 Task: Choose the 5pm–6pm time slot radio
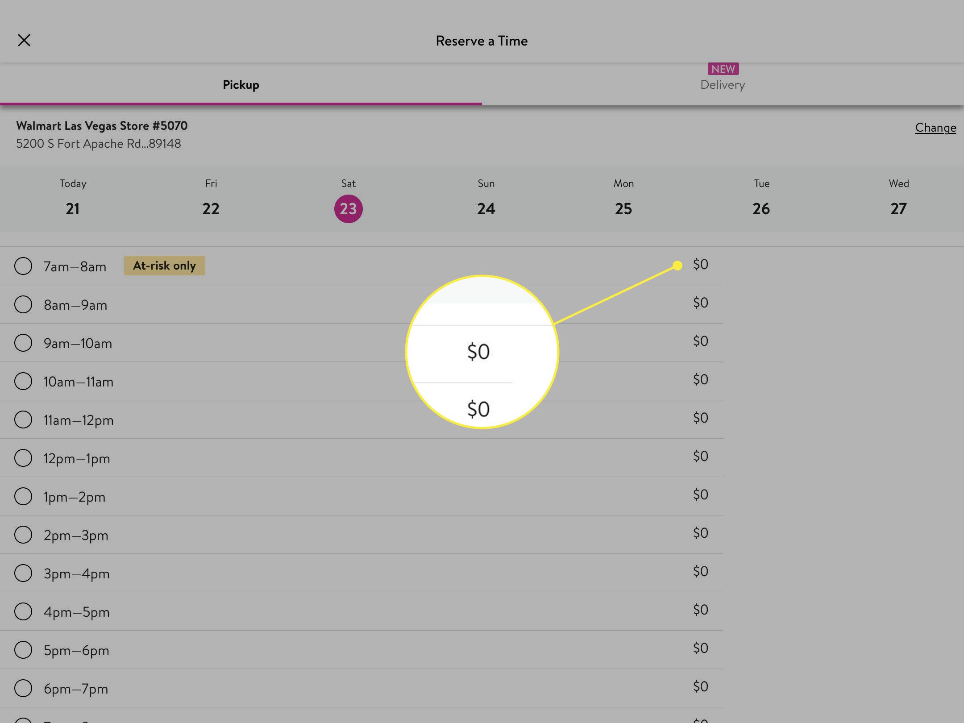point(23,650)
